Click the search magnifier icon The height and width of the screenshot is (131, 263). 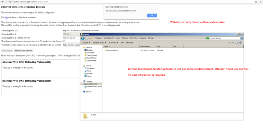click(242, 38)
